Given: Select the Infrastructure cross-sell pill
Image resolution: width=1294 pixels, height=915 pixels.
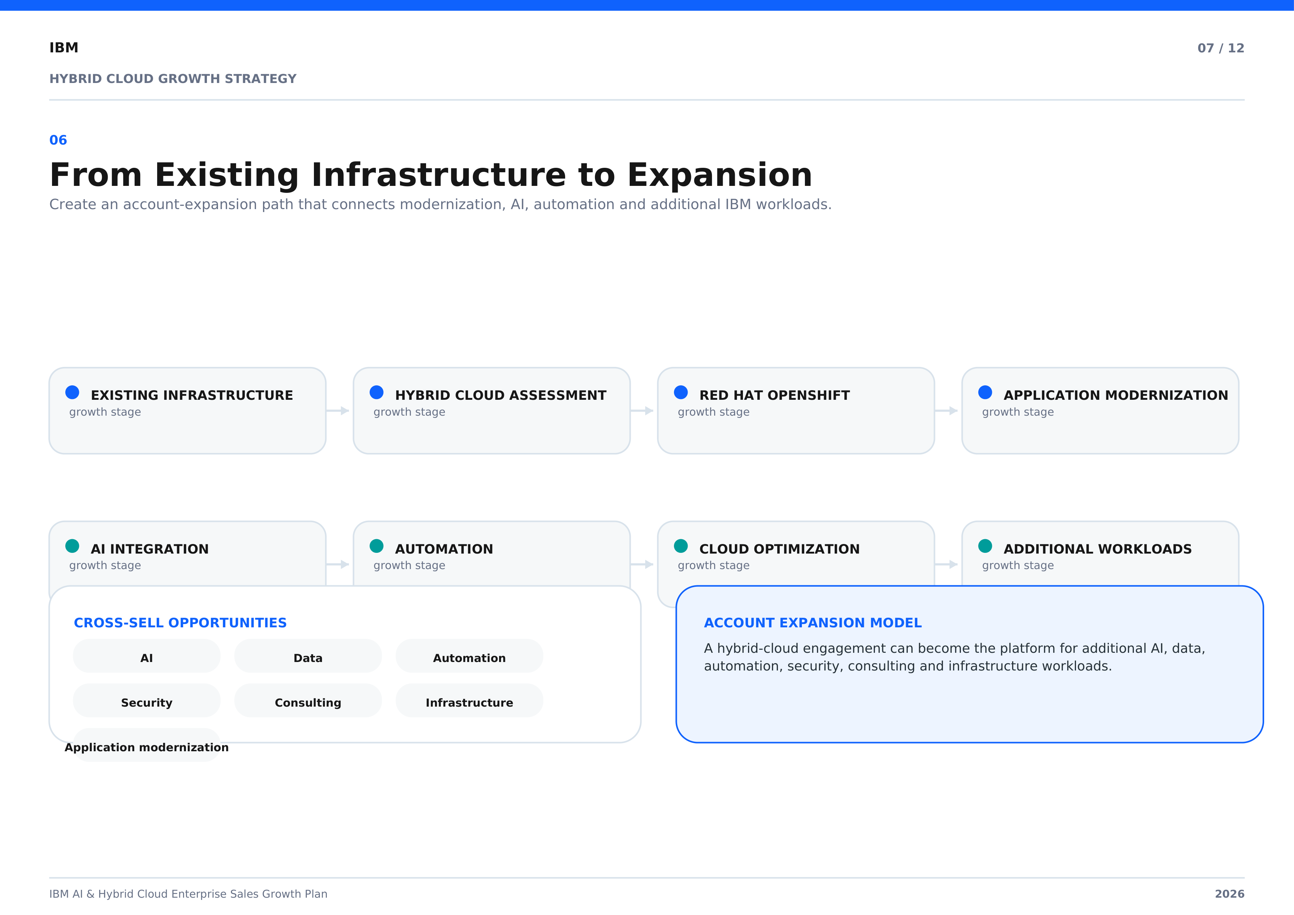Looking at the screenshot, I should [x=470, y=700].
